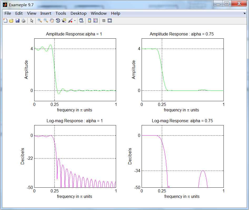This screenshot has height=210, width=249.
Task: Insert a colorbar via toolbar icon
Action: click(89, 21)
